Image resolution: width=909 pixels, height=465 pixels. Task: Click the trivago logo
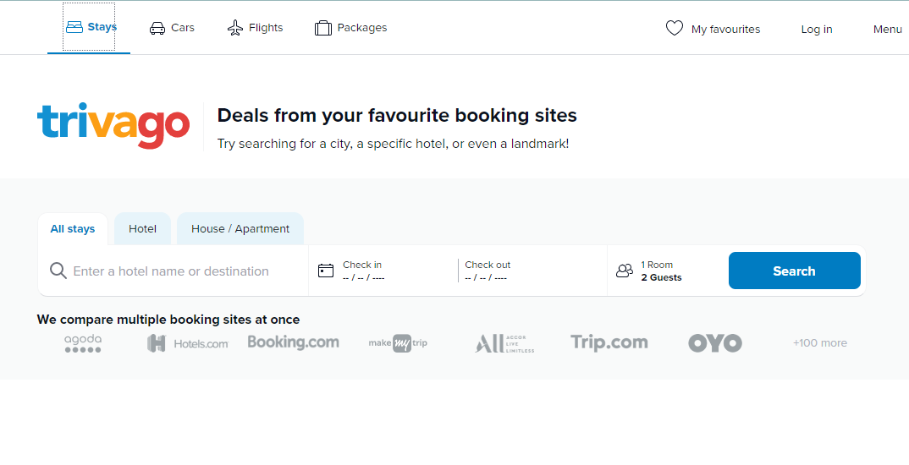[113, 126]
